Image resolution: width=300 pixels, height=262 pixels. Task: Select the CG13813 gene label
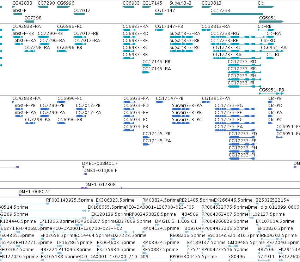(212, 3)
